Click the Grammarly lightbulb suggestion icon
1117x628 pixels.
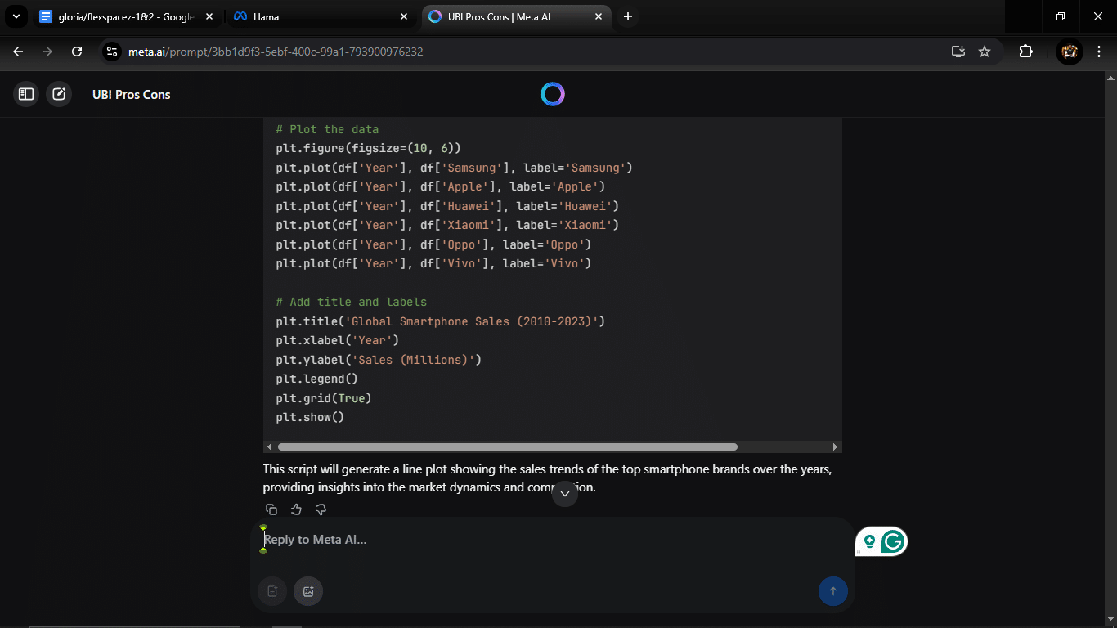coord(869,541)
